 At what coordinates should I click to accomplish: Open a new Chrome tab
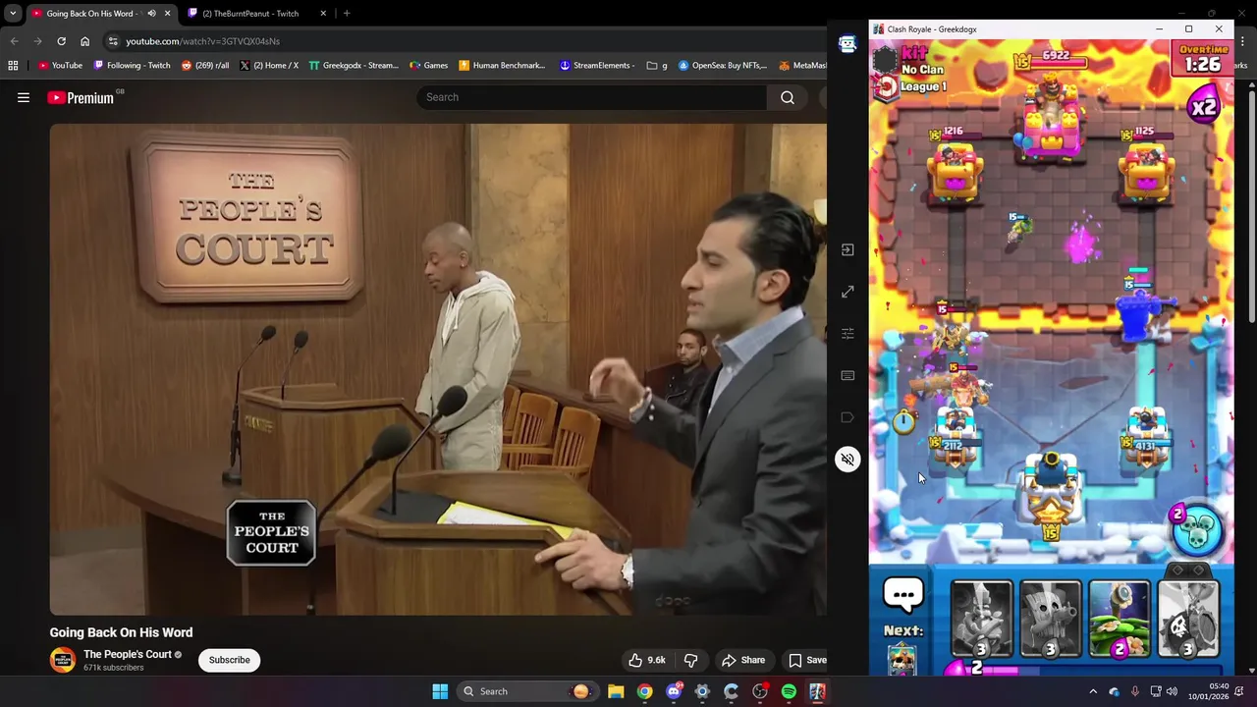[x=347, y=14]
